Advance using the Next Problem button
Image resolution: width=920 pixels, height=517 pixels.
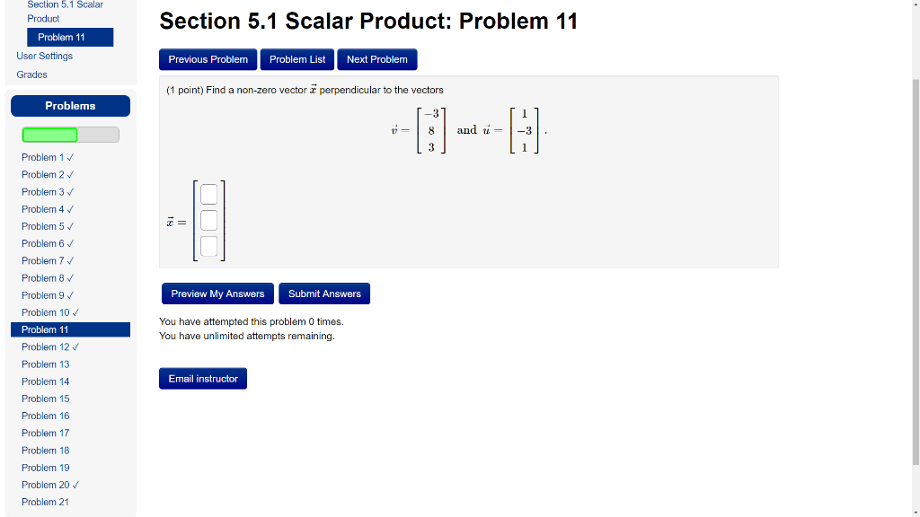pyautogui.click(x=376, y=59)
